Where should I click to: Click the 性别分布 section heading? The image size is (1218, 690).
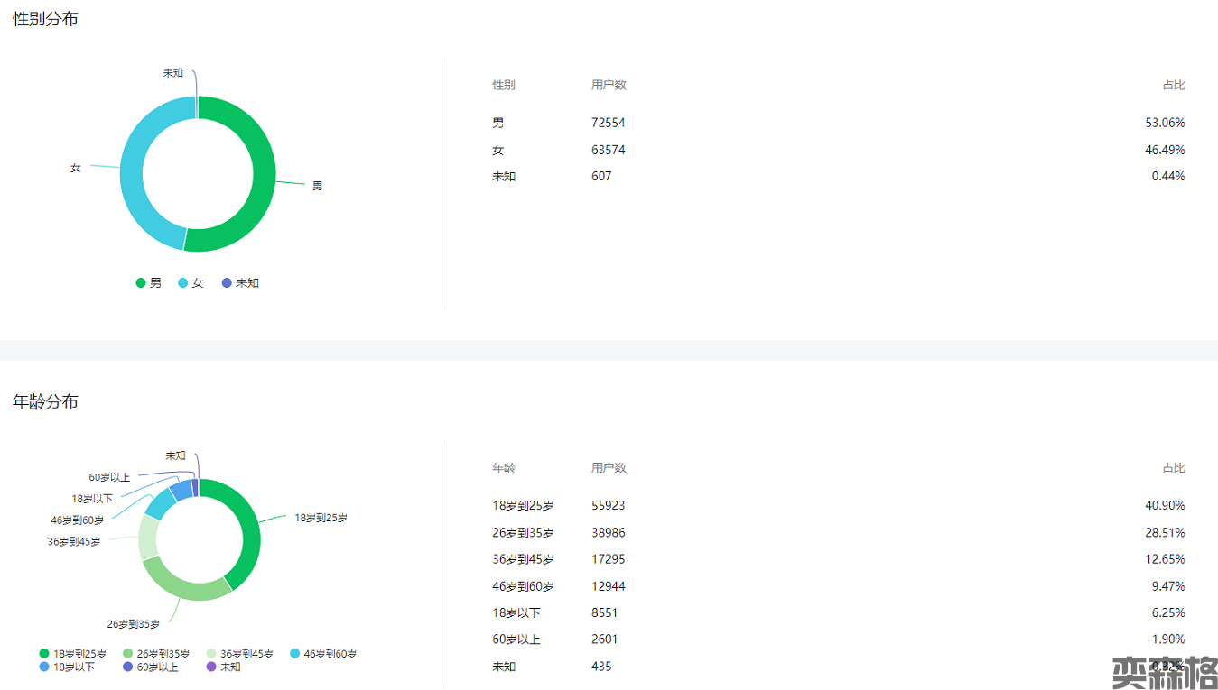coord(45,19)
